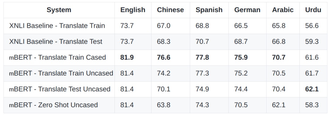This screenshot has width=330, height=115.
Task: Click the bold 76.6 Chinese score
Action: [163, 57]
